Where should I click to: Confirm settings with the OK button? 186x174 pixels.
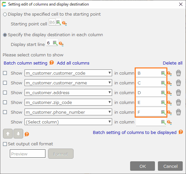[143, 166]
